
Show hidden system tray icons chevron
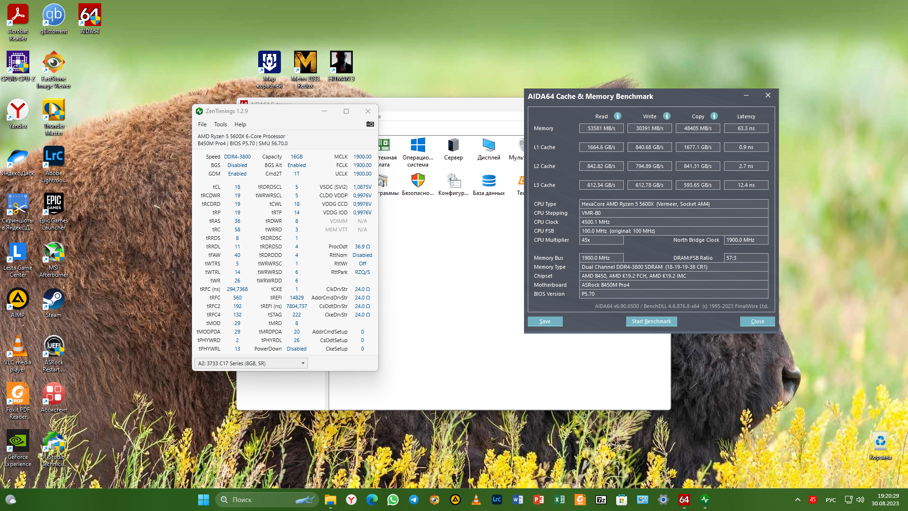click(797, 500)
